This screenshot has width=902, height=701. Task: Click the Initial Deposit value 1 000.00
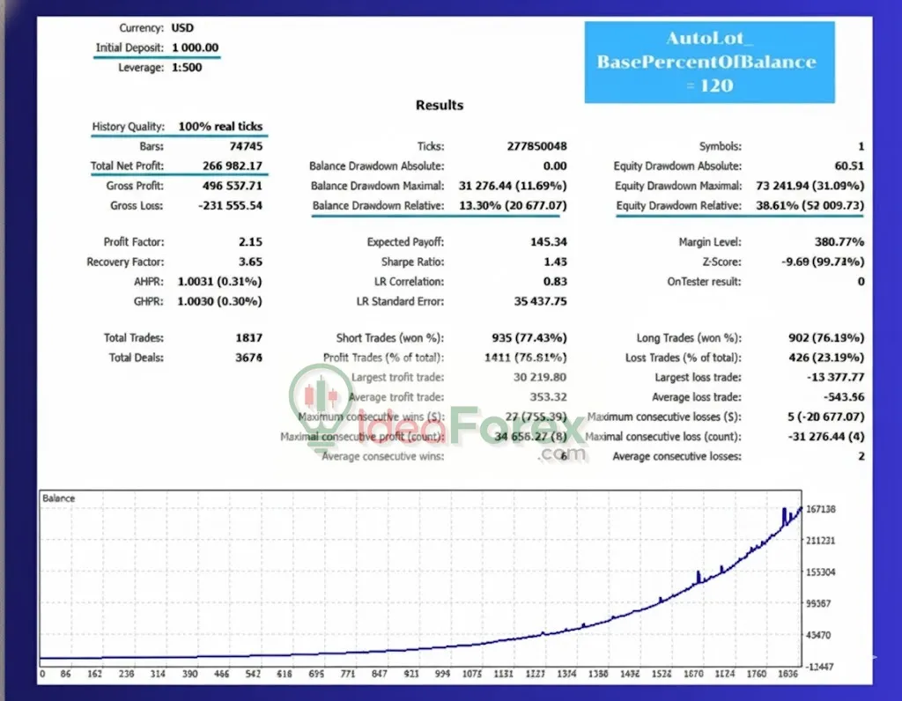(x=194, y=48)
